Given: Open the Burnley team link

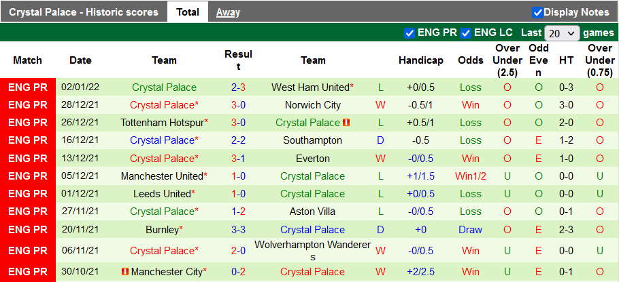Looking at the screenshot, I should [x=162, y=229].
